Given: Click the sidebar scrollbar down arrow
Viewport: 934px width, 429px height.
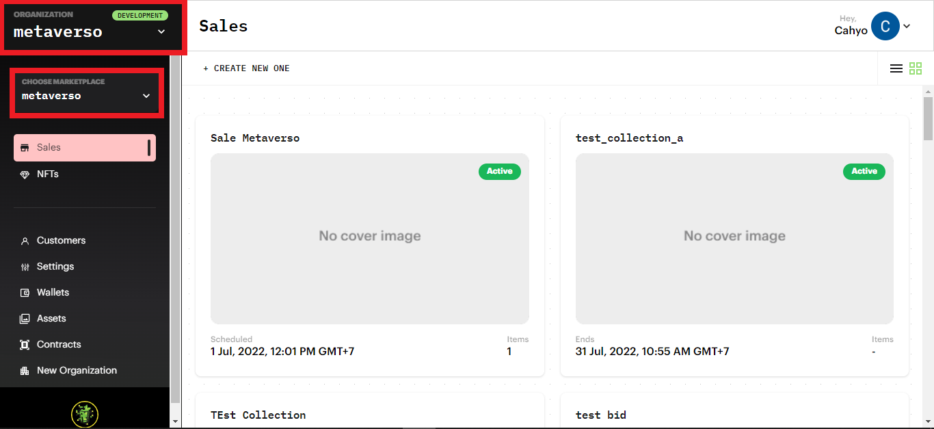Looking at the screenshot, I should pos(175,422).
